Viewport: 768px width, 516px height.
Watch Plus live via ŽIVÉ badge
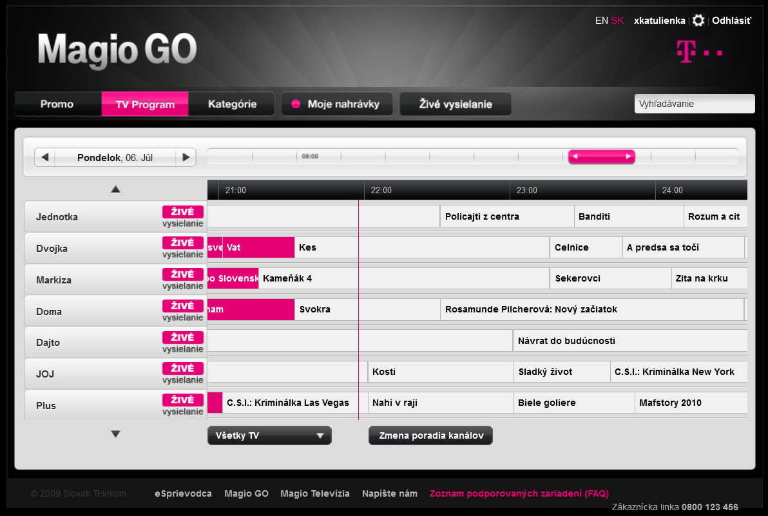[x=183, y=399]
